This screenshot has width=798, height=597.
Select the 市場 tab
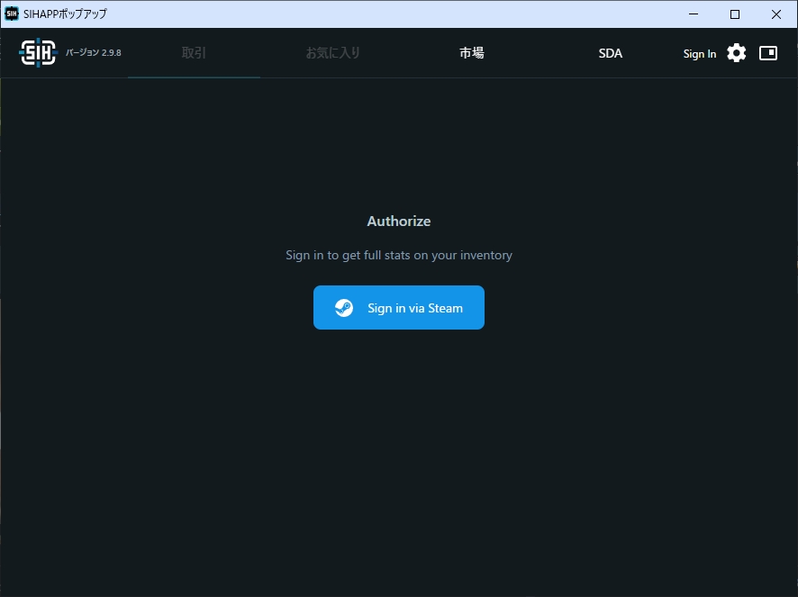pos(472,53)
